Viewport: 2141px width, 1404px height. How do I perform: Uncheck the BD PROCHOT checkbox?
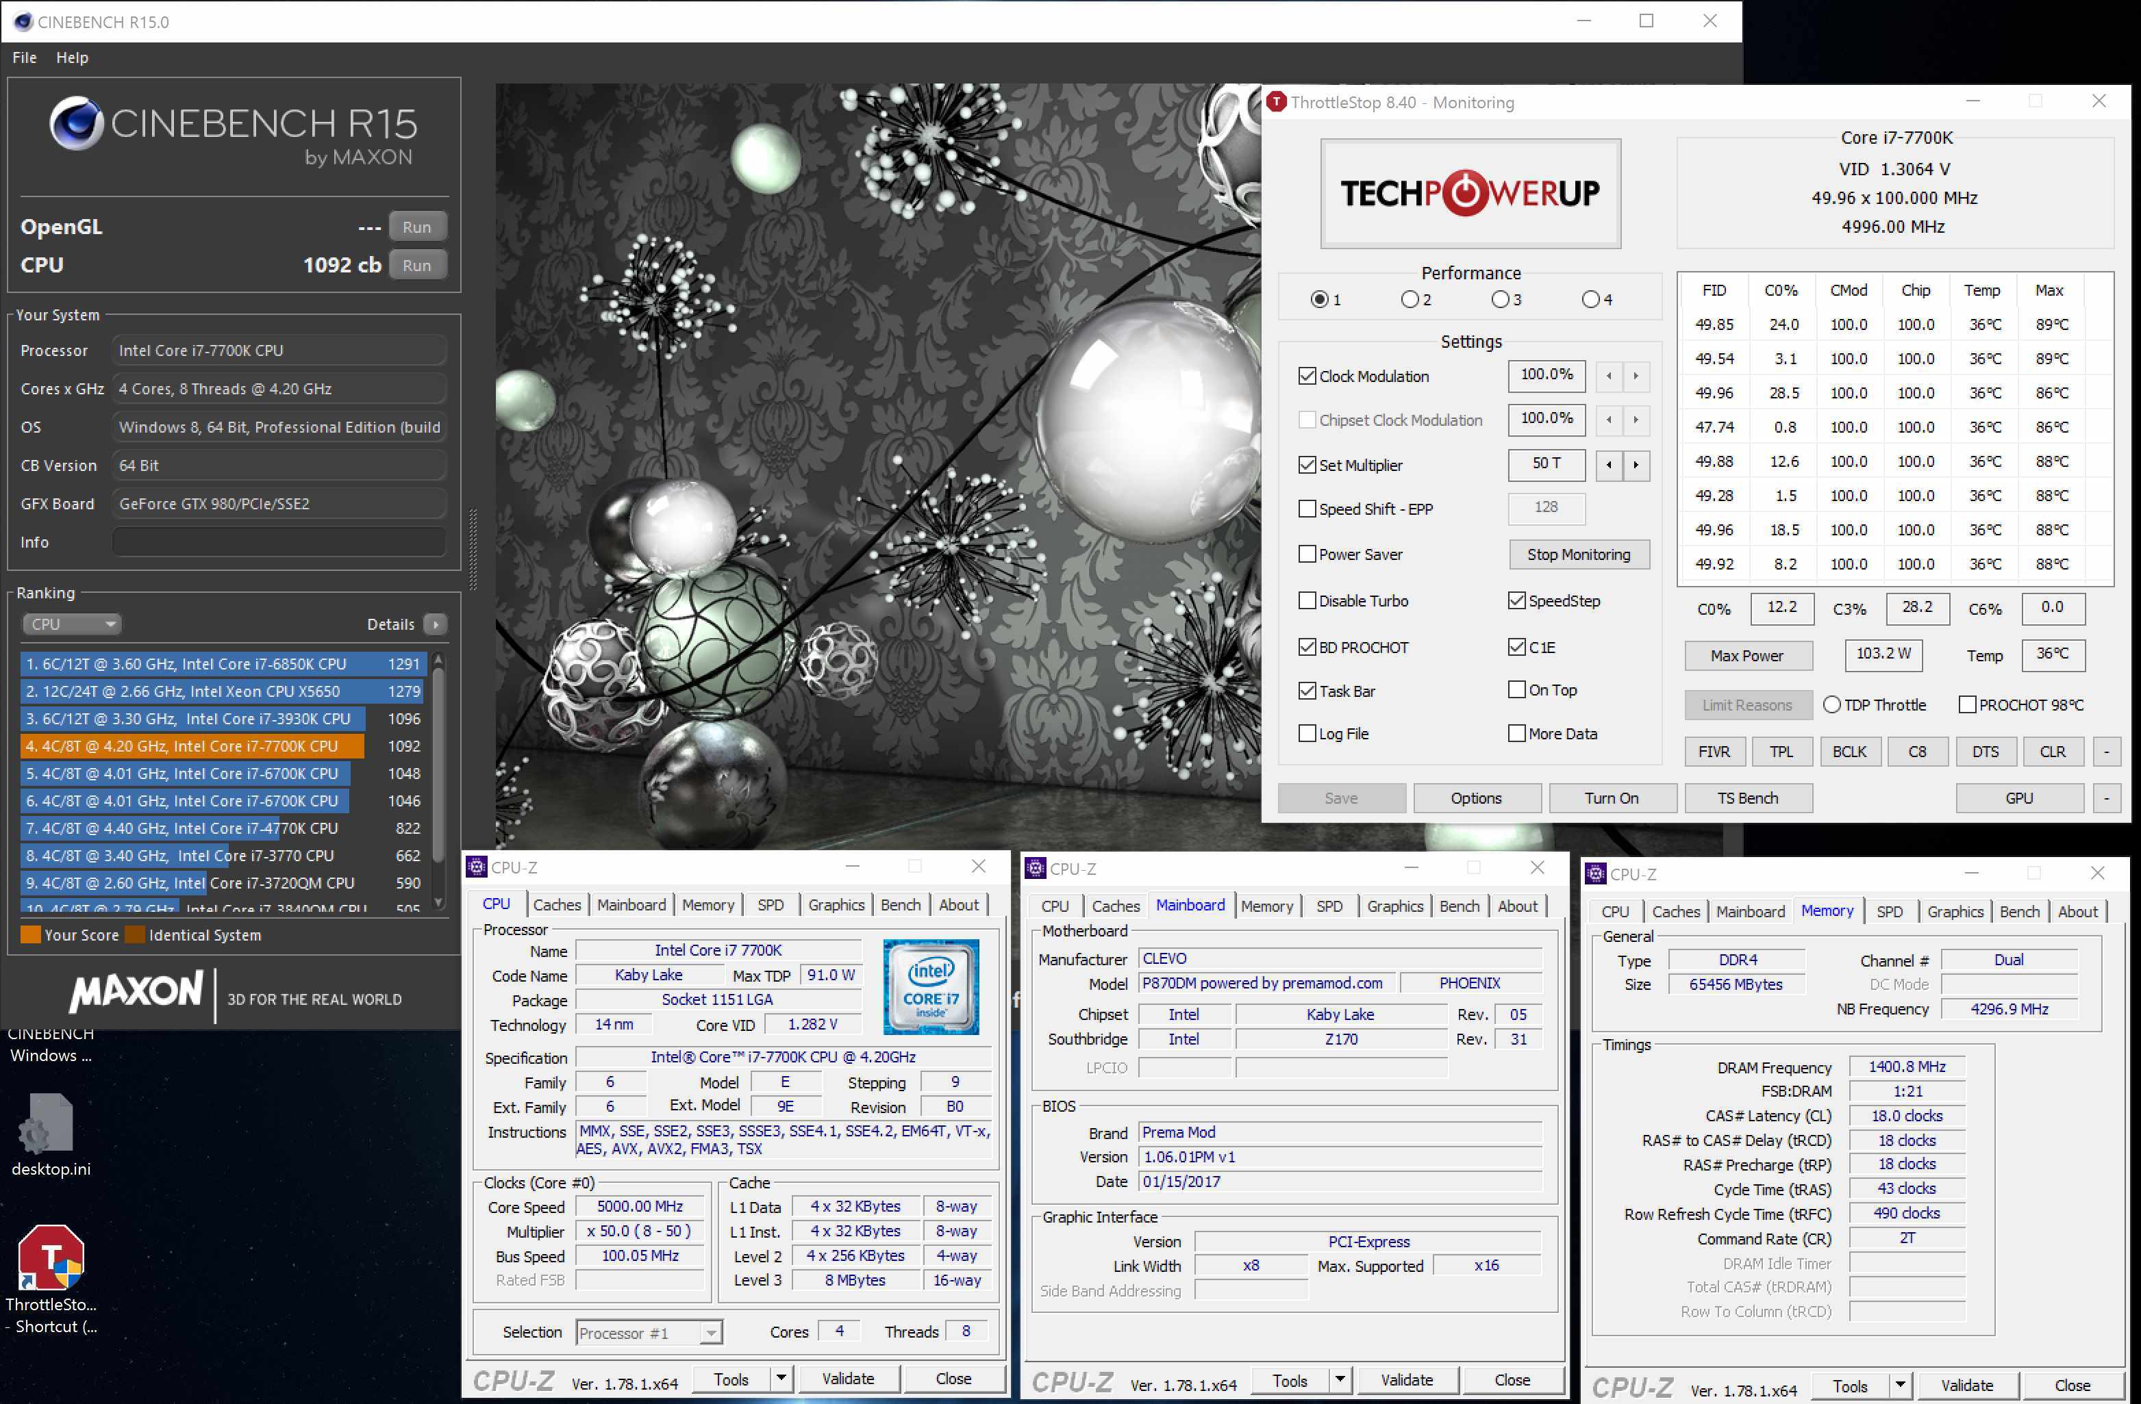tap(1307, 647)
